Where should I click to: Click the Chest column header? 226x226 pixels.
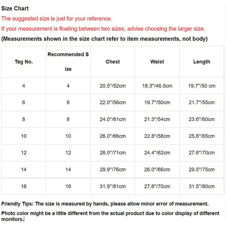click(113, 62)
